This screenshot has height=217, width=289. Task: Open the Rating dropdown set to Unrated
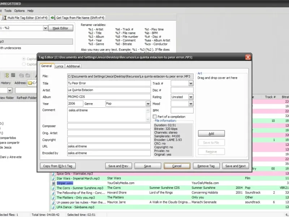coord(191,97)
